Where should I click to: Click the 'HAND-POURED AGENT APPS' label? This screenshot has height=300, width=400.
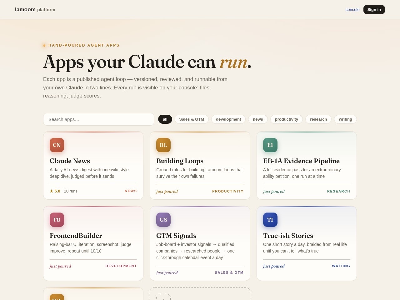coord(84,45)
